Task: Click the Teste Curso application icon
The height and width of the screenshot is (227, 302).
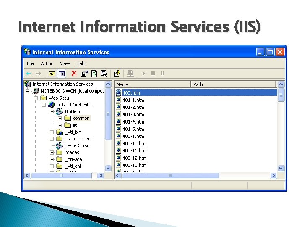Action: point(60,145)
